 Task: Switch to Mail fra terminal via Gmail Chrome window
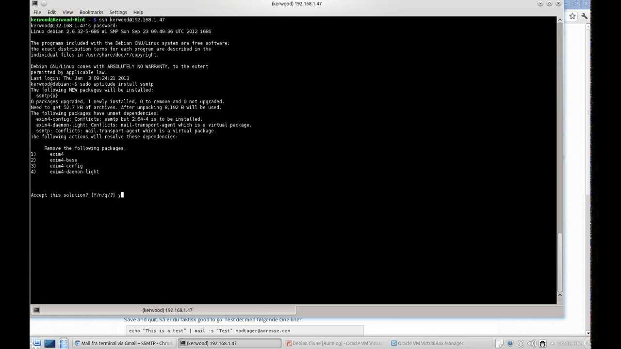pos(124,343)
